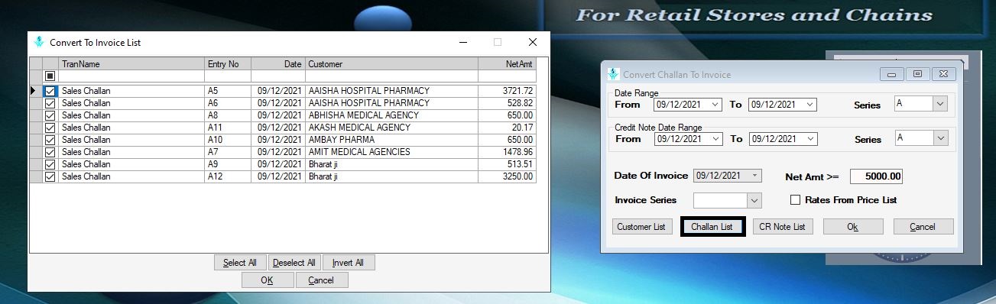Enable Rates From Price List option

coord(795,200)
